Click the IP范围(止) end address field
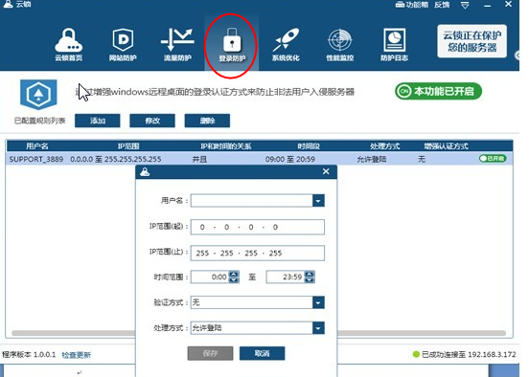This screenshot has width=529, height=377. coord(258,253)
